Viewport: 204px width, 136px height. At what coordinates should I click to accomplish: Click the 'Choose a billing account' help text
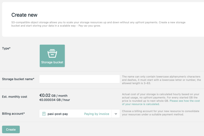(x=161, y=113)
